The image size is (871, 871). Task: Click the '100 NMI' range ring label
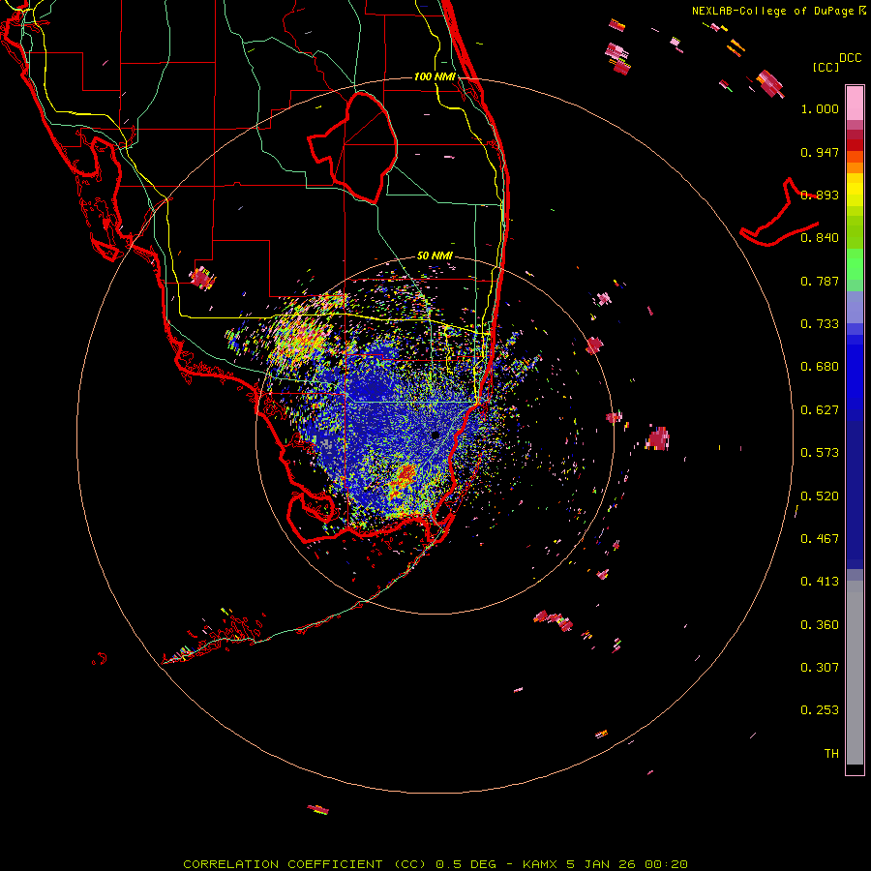click(x=435, y=76)
